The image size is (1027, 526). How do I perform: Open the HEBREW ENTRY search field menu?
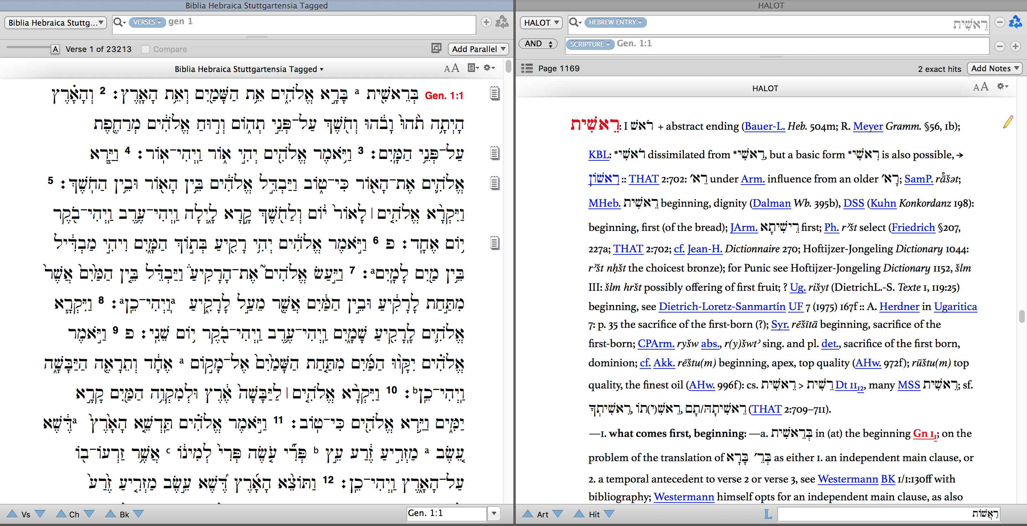coord(615,22)
